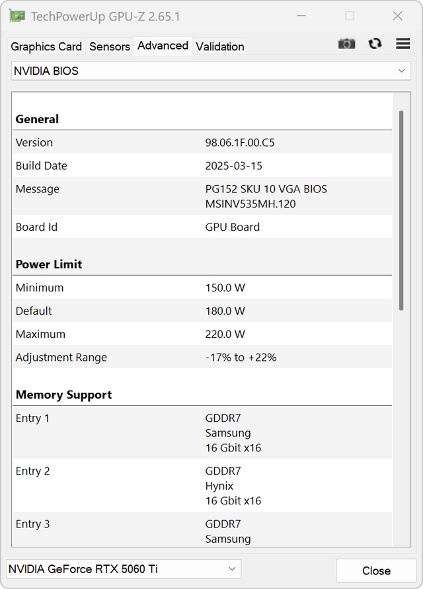The width and height of the screenshot is (423, 589).
Task: Take a screenshot with the camera icon
Action: pyautogui.click(x=346, y=44)
